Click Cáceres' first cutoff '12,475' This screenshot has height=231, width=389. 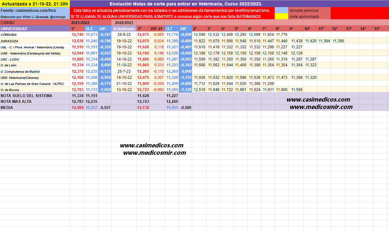(x=143, y=78)
